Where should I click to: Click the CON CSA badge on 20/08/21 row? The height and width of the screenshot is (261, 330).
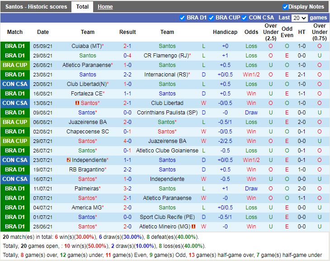(15, 84)
